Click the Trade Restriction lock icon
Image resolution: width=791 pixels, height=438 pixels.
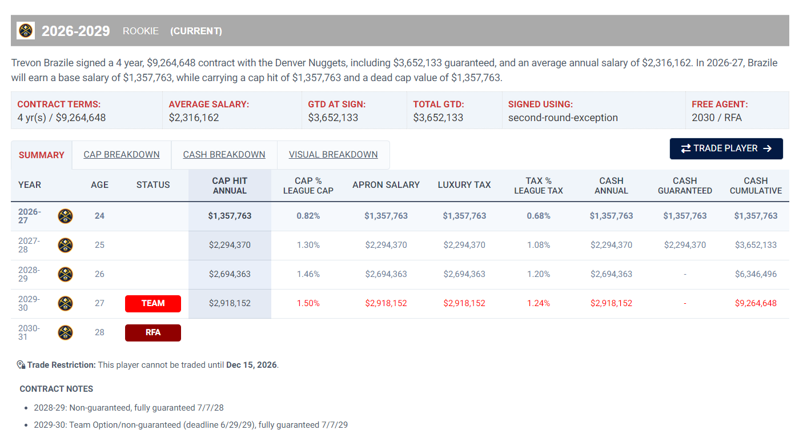[21, 365]
